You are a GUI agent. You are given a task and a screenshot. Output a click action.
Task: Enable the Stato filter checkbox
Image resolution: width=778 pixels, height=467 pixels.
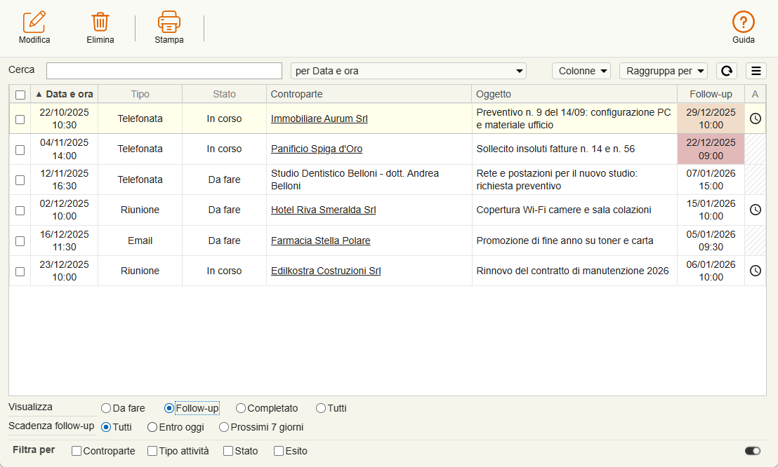228,451
